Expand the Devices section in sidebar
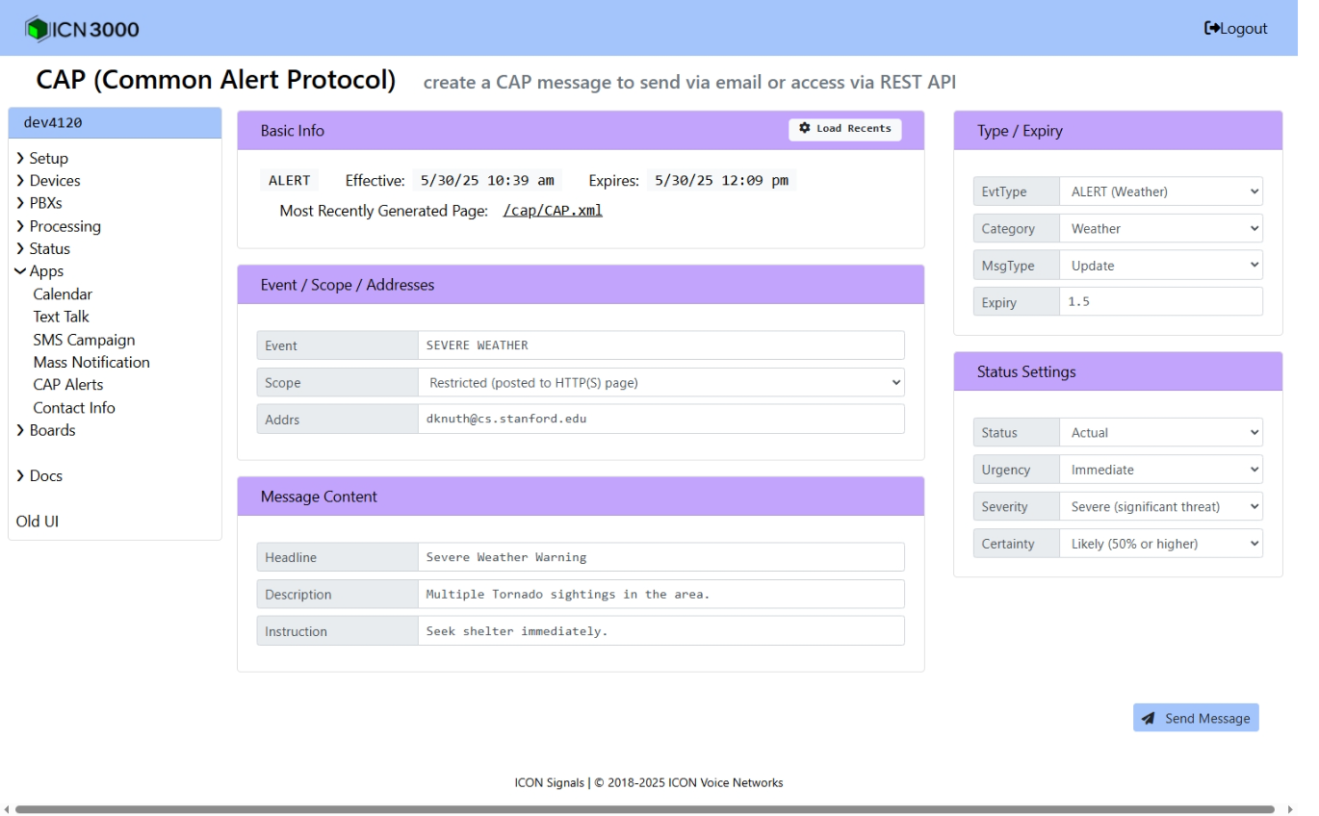 tap(54, 181)
